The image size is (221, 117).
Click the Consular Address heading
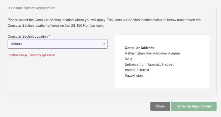(x=140, y=48)
